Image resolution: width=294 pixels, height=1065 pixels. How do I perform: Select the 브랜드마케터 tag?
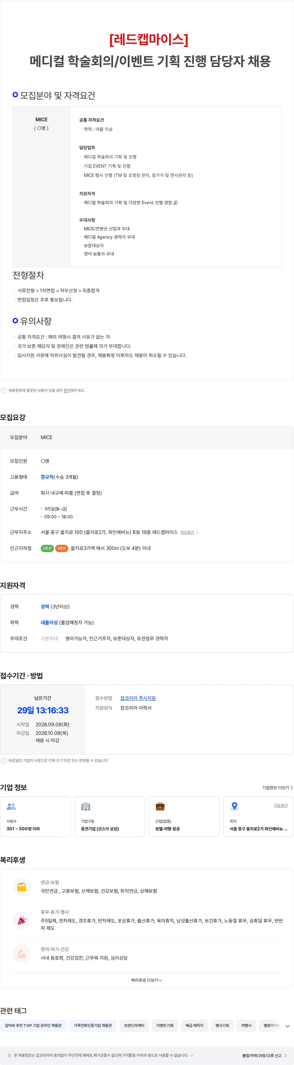(x=134, y=1025)
